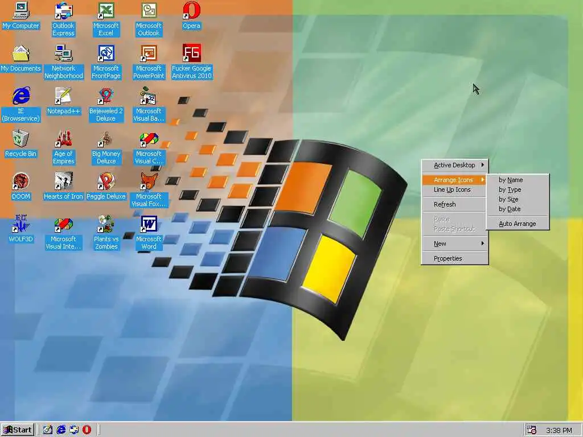Select the Peggle Deluxe shortcut
This screenshot has height=437, width=583.
pyautogui.click(x=106, y=187)
